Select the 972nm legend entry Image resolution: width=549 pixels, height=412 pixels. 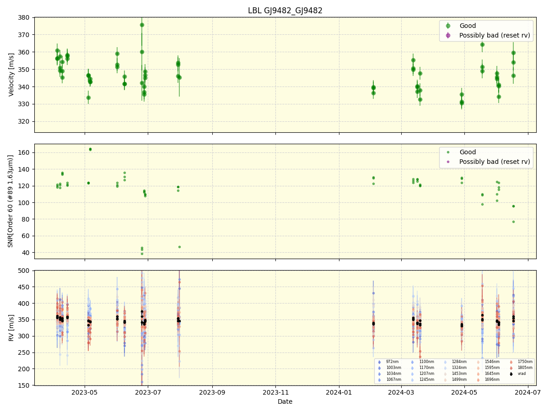pos(388,362)
